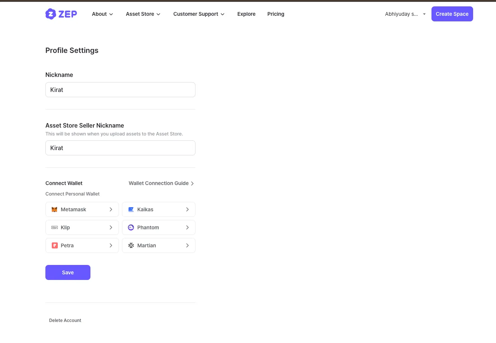Click the Petra wallet icon
This screenshot has width=496, height=343.
pyautogui.click(x=54, y=245)
